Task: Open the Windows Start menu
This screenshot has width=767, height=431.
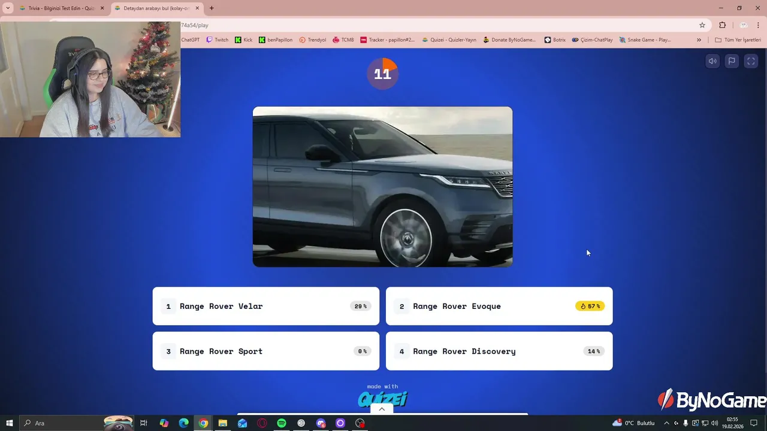Action: tap(9, 423)
